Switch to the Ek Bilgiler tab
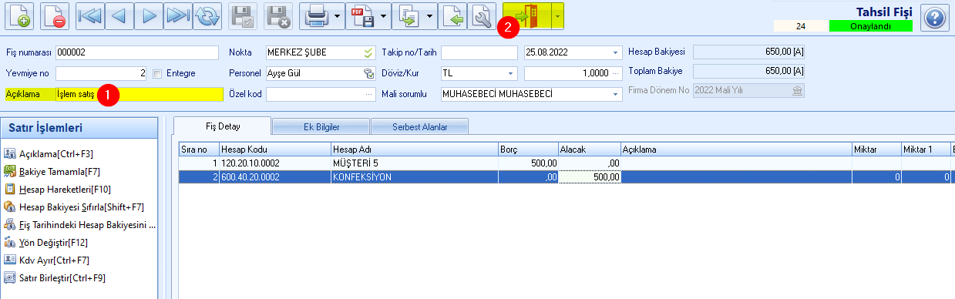The height and width of the screenshot is (299, 955). click(321, 126)
